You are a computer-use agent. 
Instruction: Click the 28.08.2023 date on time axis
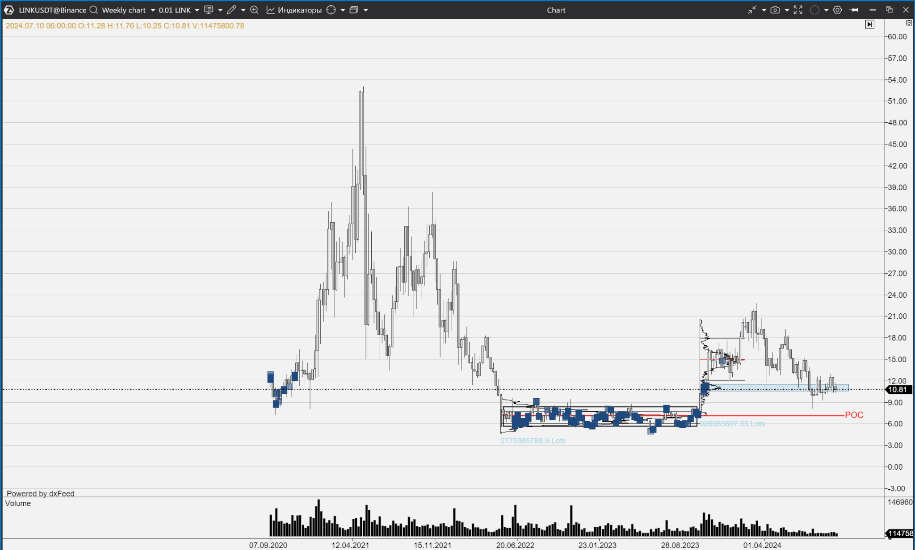(680, 545)
